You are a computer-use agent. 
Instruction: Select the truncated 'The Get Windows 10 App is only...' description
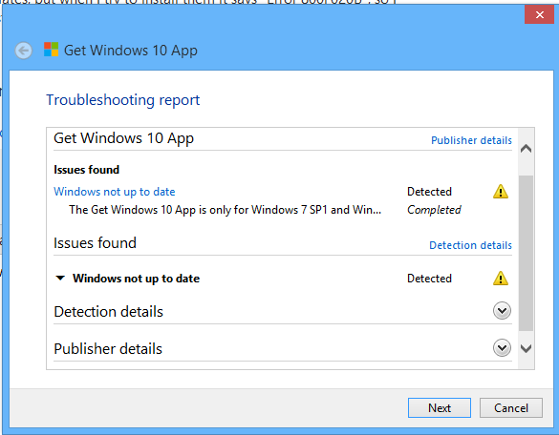click(225, 210)
